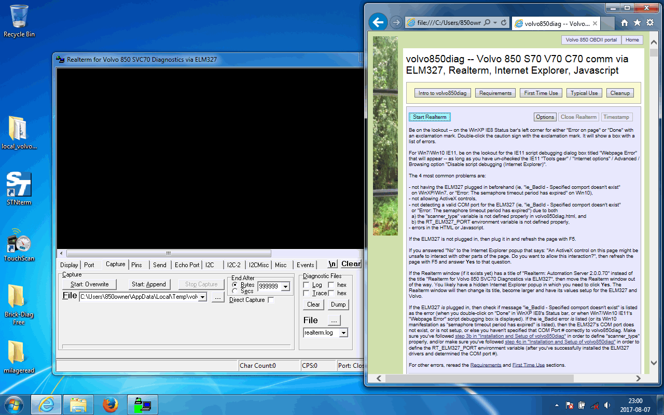This screenshot has height=415, width=664.
Task: Open the Events tab
Action: (x=305, y=265)
